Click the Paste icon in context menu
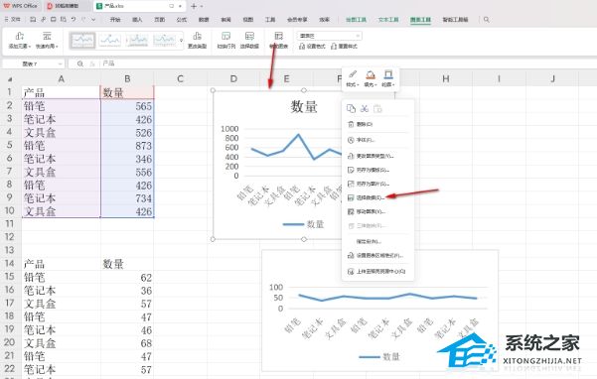Screen dimensions: 597x379 [377, 109]
